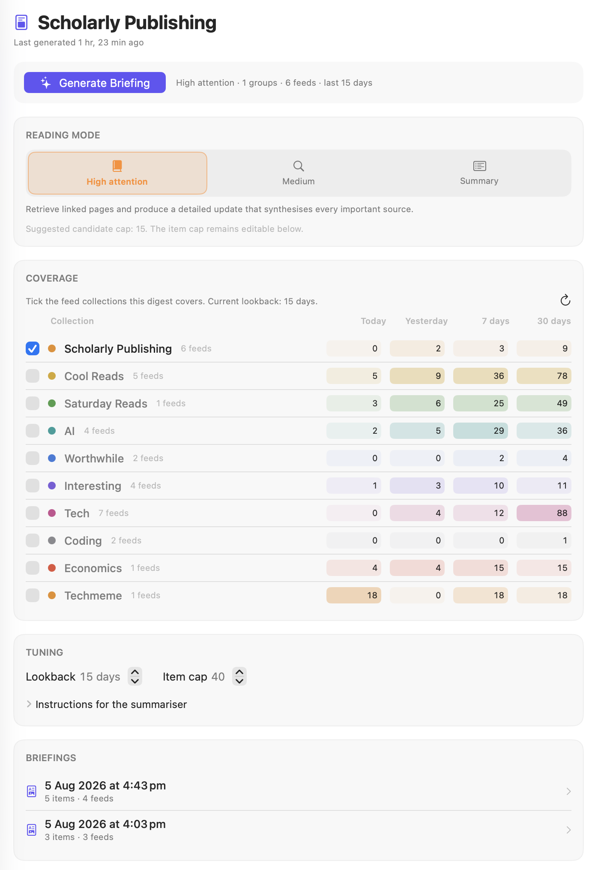The width and height of the screenshot is (592, 870).
Task: Check the Tech collection checkbox
Action: (x=33, y=513)
